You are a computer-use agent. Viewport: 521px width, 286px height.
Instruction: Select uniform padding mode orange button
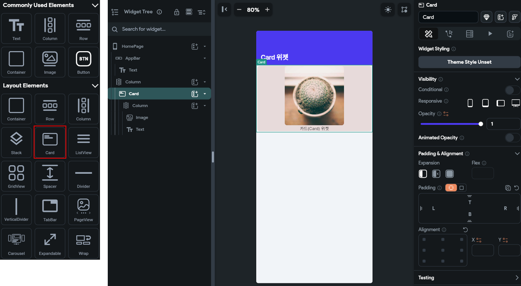(x=451, y=188)
